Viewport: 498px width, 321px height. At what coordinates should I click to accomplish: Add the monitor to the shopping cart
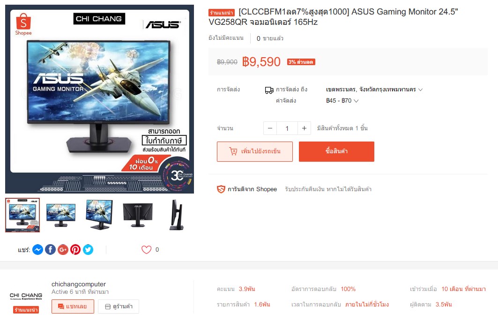coord(255,151)
